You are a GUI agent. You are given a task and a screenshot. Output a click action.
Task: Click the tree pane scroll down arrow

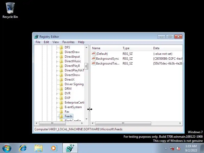click(x=86, y=119)
